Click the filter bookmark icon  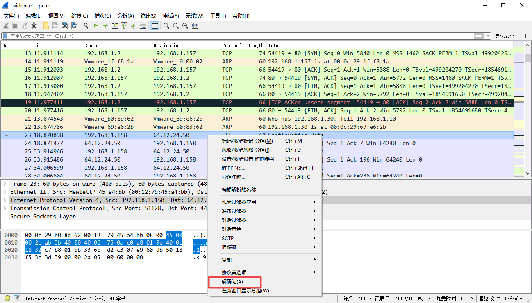tap(5, 36)
